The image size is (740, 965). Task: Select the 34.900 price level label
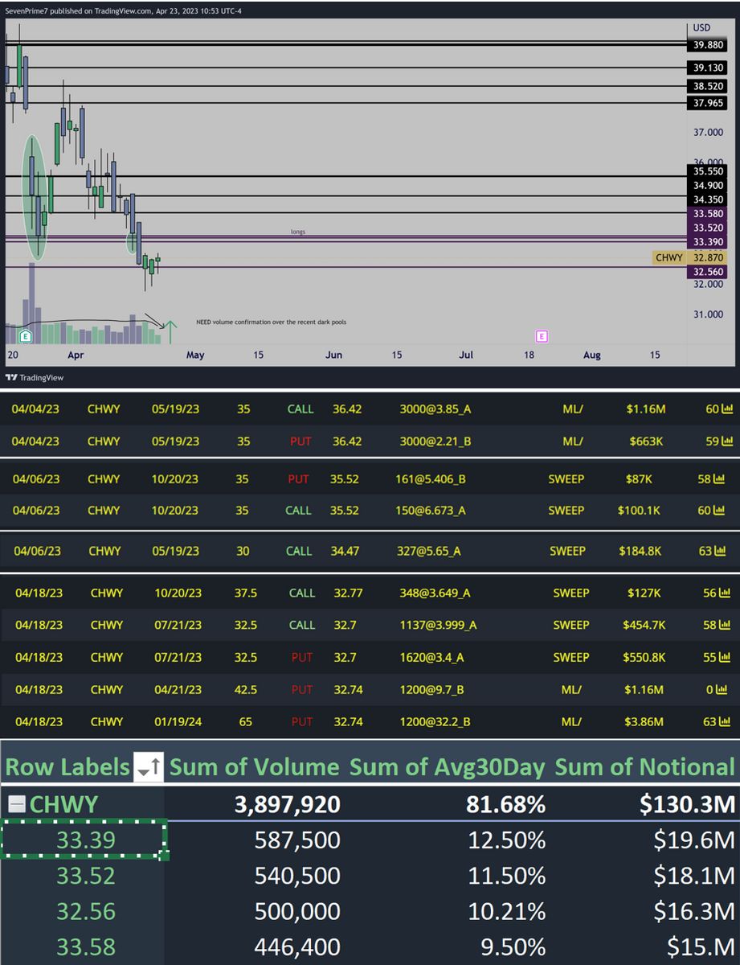point(707,186)
